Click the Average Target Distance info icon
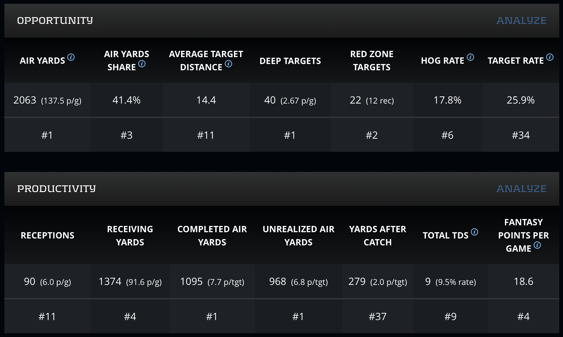The width and height of the screenshot is (563, 337). [x=228, y=64]
